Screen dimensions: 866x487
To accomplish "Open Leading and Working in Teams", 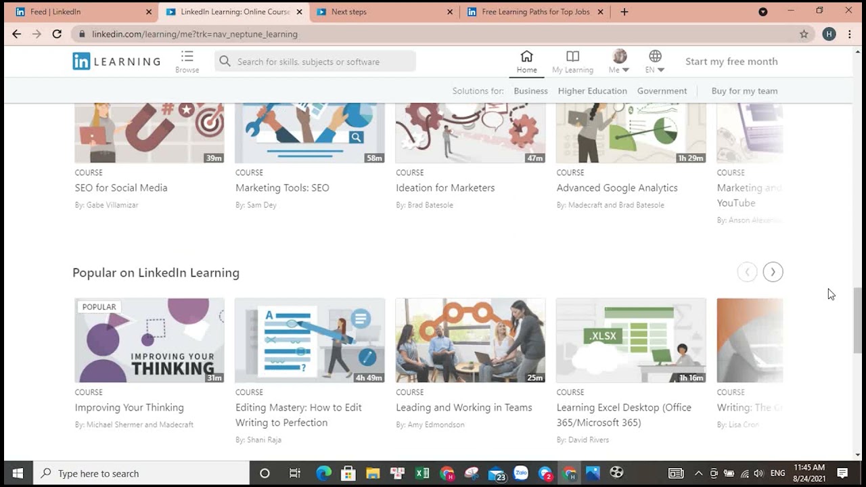I will tap(464, 407).
